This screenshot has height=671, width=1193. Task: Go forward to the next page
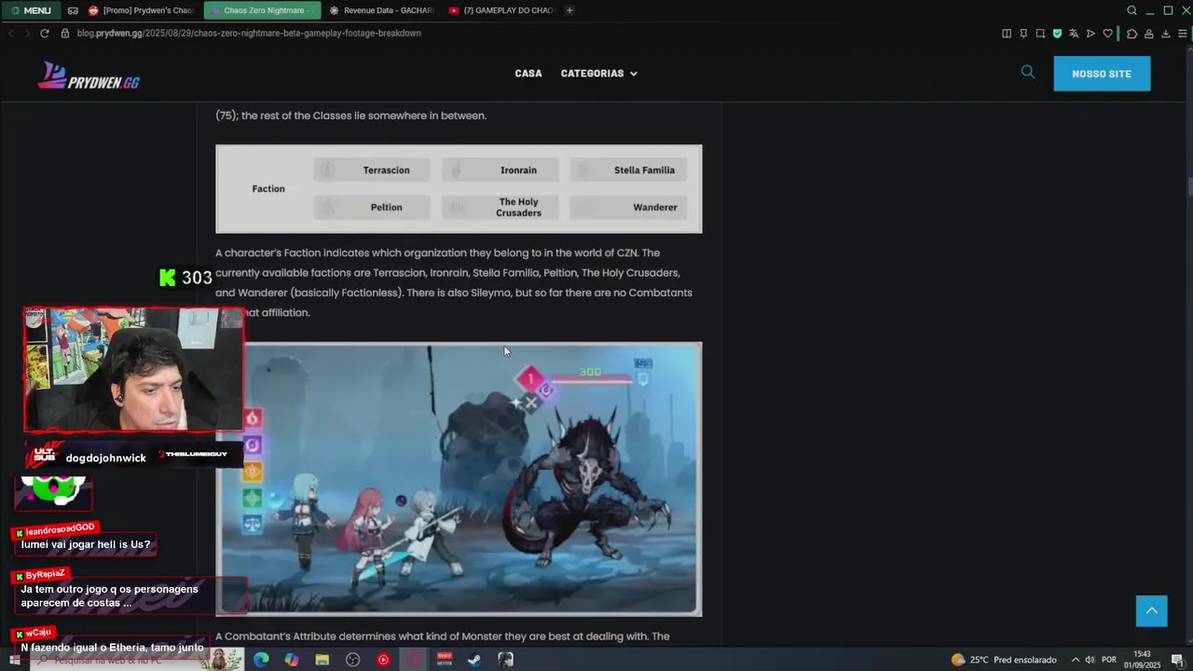click(27, 34)
